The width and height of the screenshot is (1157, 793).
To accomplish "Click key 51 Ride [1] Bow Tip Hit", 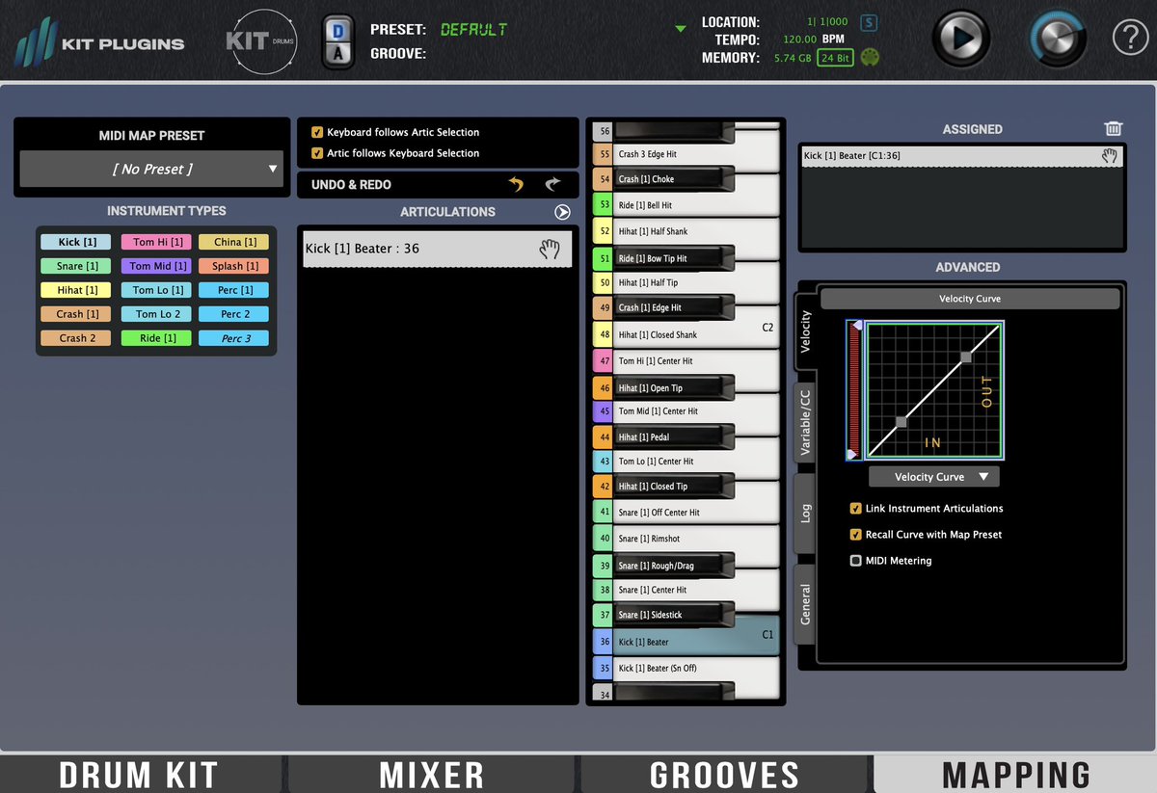I will [663, 258].
